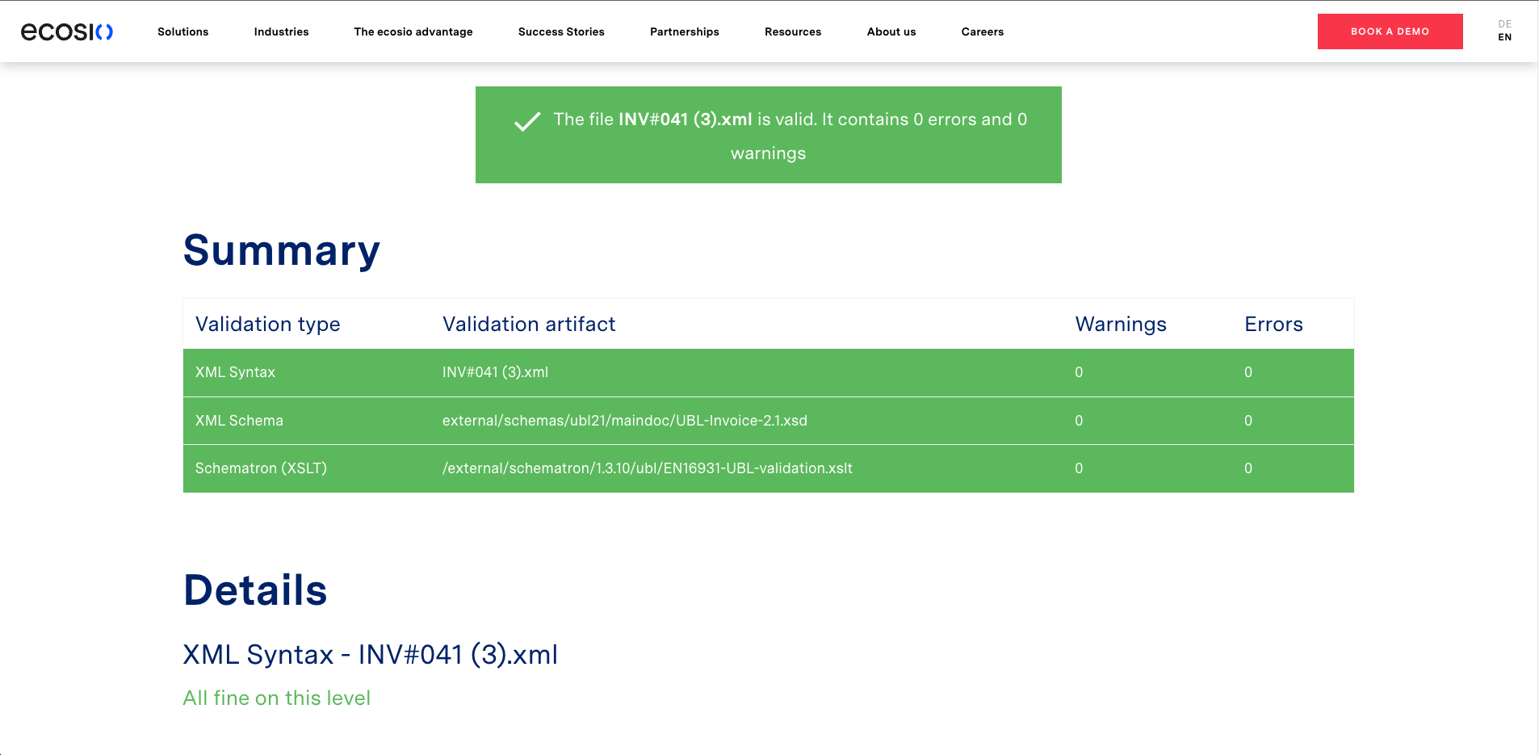Click the ecosio logo
The image size is (1539, 755).
67,31
